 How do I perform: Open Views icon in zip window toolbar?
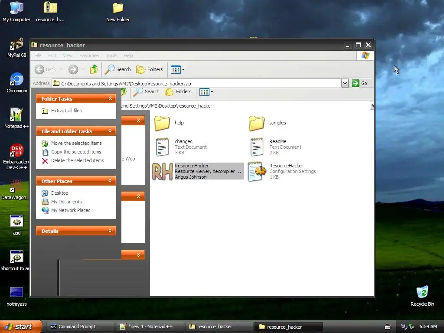coord(176,69)
